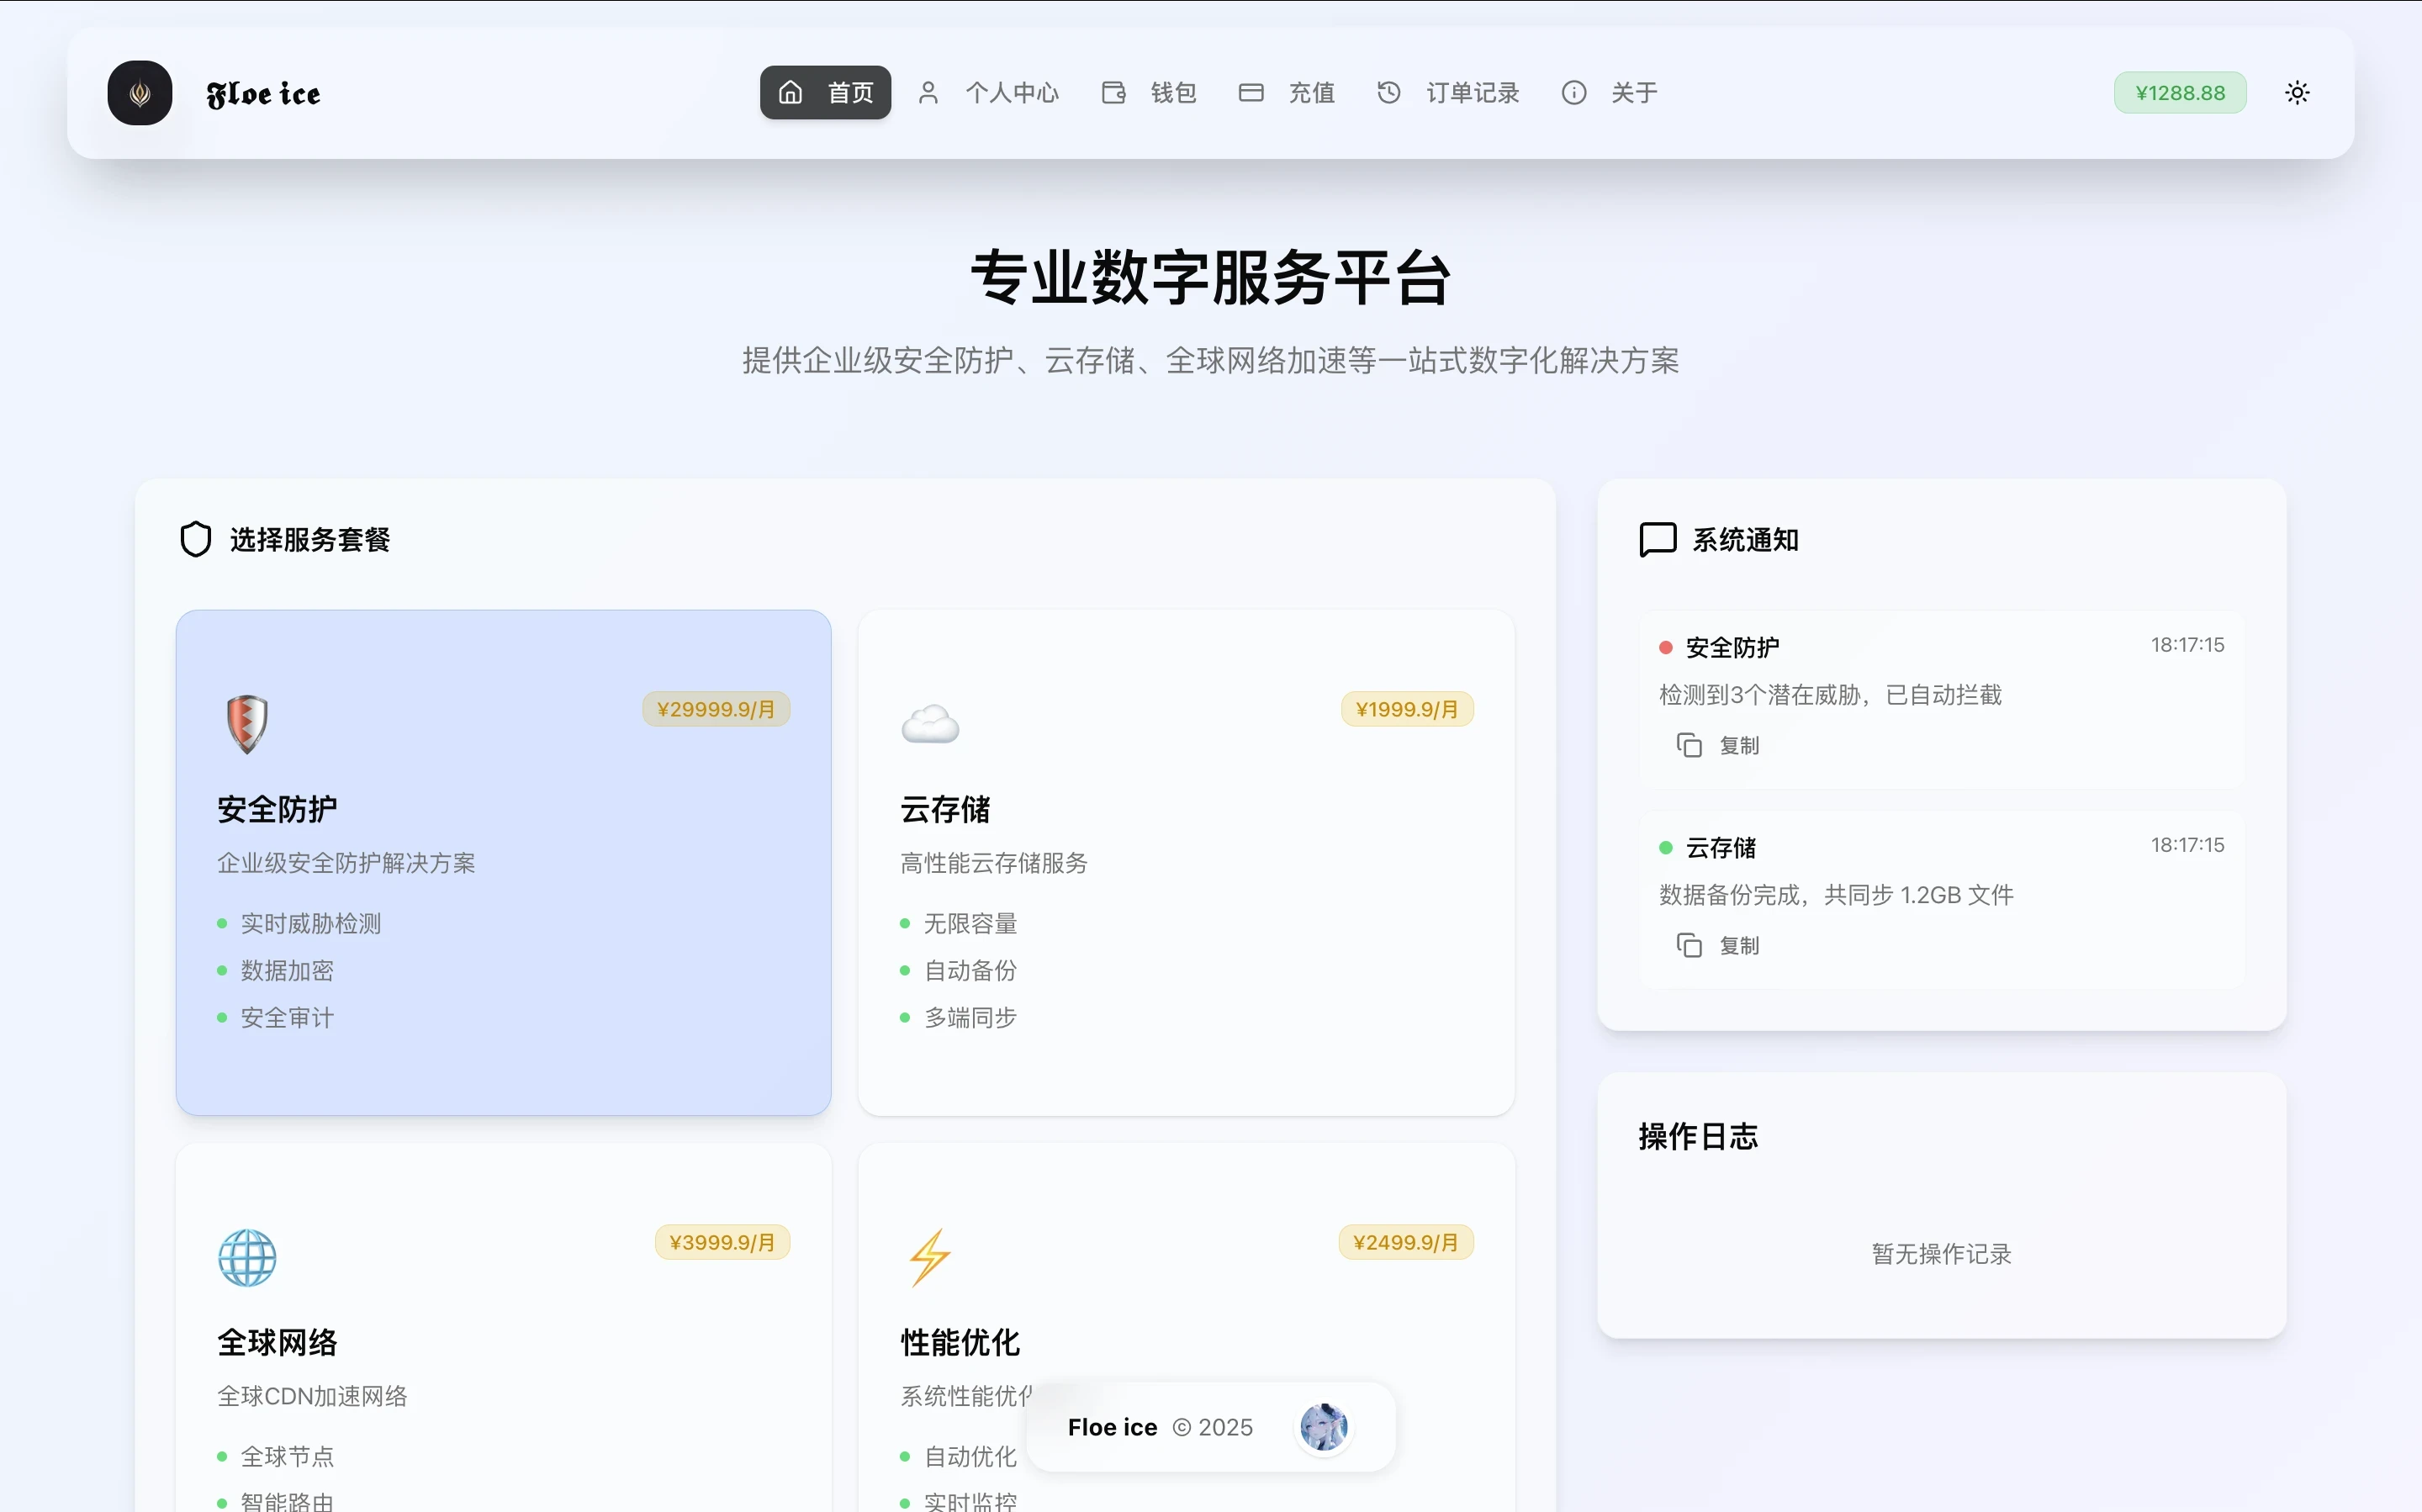Go to 个人中心 in navigation

[x=988, y=93]
